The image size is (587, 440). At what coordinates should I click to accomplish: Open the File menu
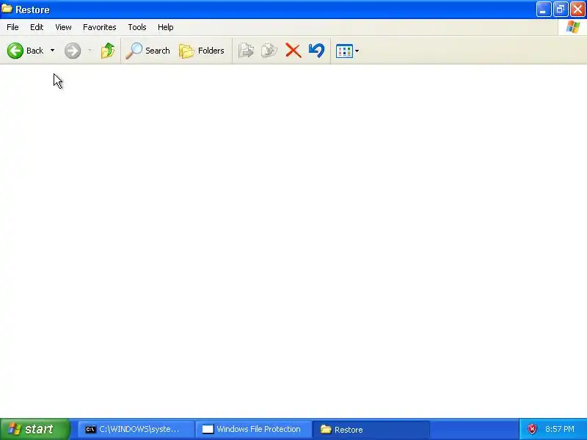click(12, 27)
